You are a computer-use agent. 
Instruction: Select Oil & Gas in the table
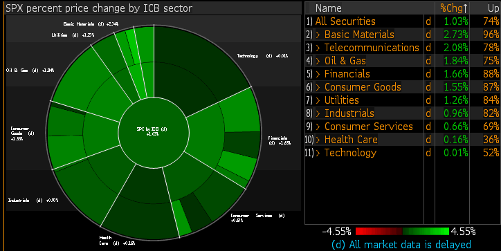[345, 61]
